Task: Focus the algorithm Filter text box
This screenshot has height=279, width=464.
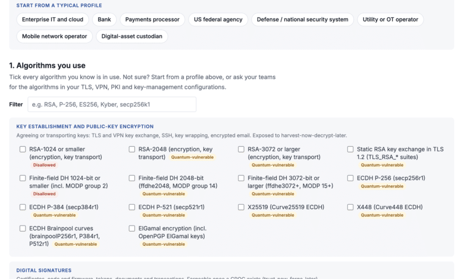Action: pos(112,104)
